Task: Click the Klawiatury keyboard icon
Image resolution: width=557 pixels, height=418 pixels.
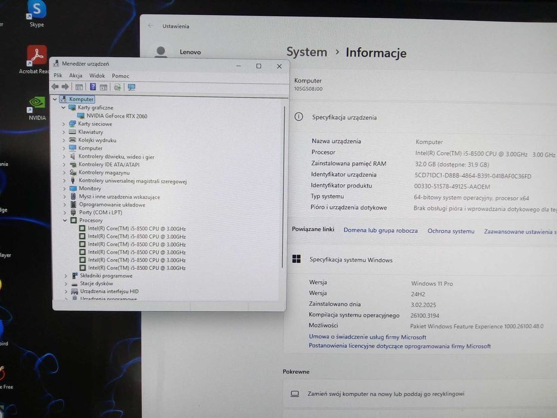Action: tap(72, 132)
